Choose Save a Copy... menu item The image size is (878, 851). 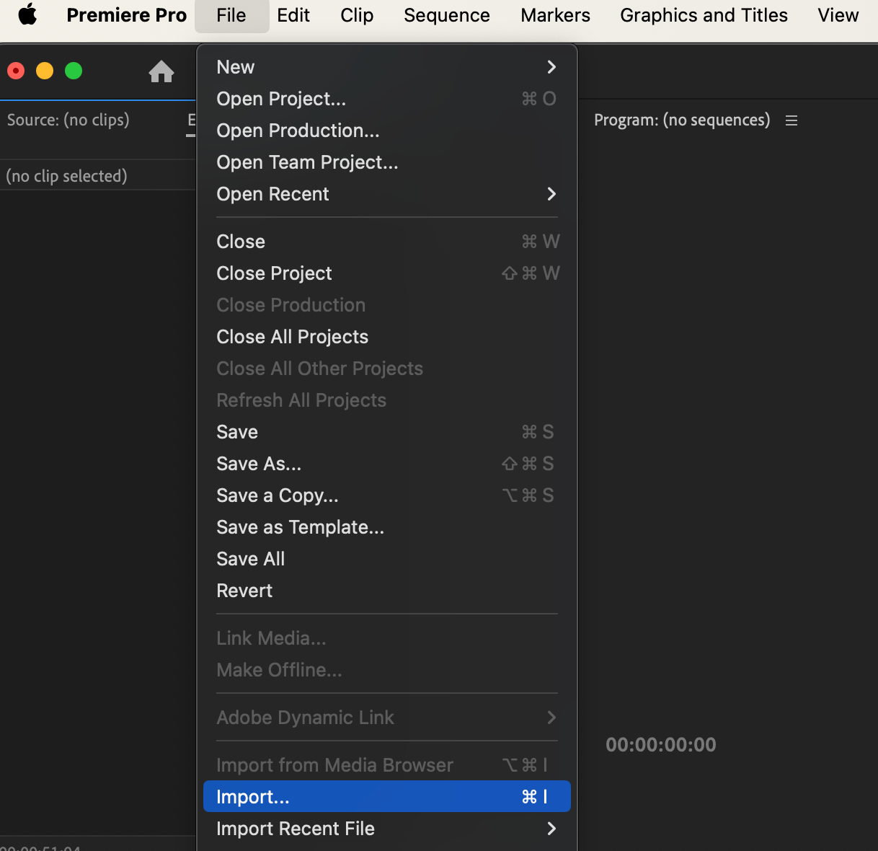[x=387, y=495]
